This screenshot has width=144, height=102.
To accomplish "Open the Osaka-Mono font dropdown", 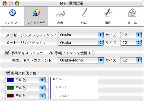I will (x=81, y=60).
